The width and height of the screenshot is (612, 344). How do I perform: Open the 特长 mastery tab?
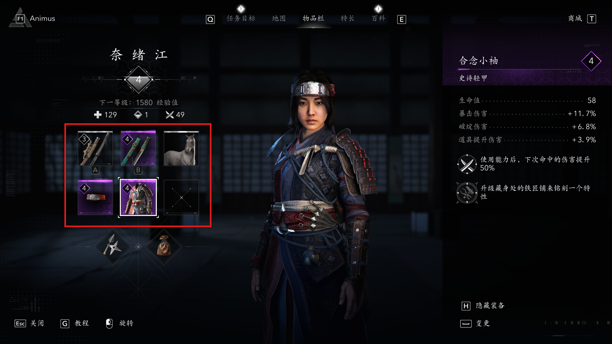(x=348, y=18)
